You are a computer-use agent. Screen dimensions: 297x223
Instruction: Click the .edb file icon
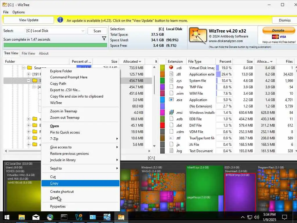click(171, 119)
